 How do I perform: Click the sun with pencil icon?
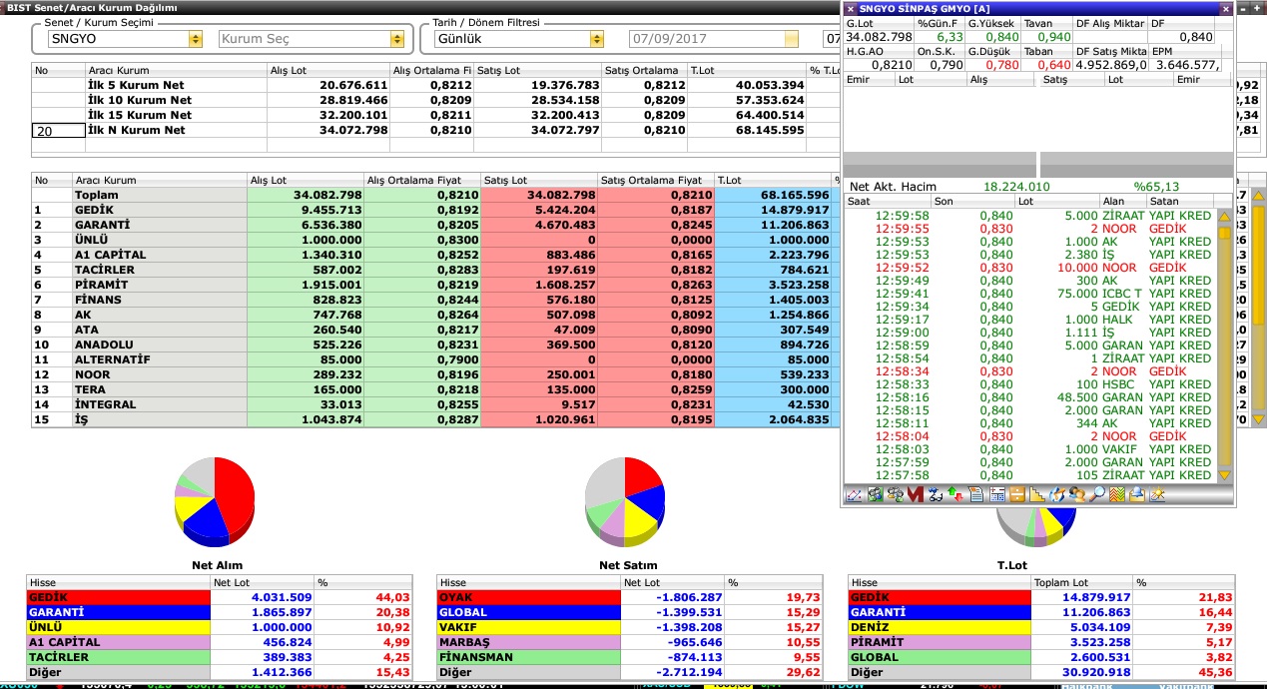coord(1158,493)
